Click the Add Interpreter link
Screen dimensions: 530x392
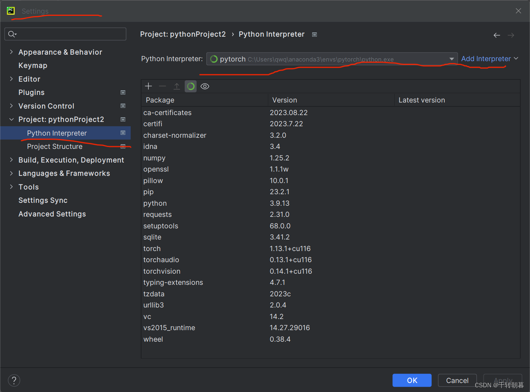(x=486, y=59)
